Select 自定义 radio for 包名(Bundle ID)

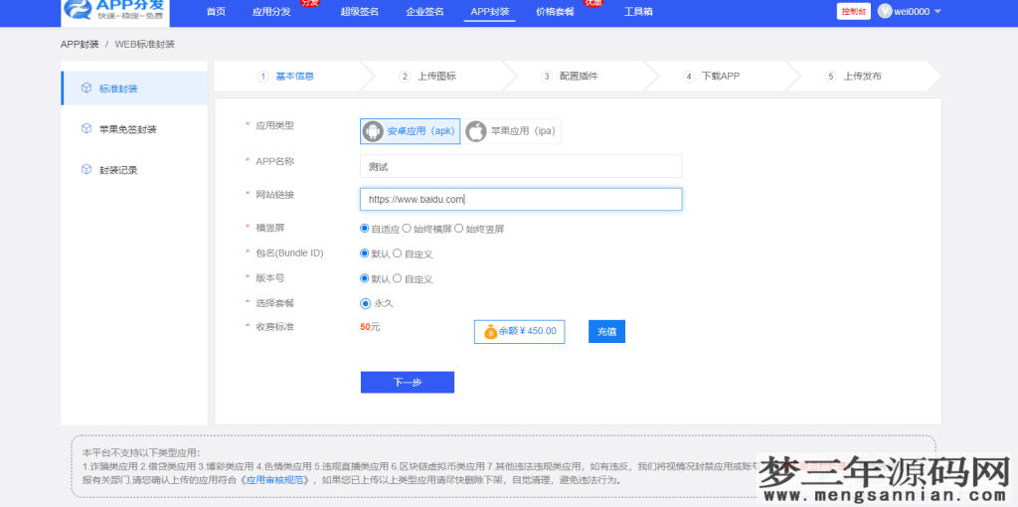(398, 253)
